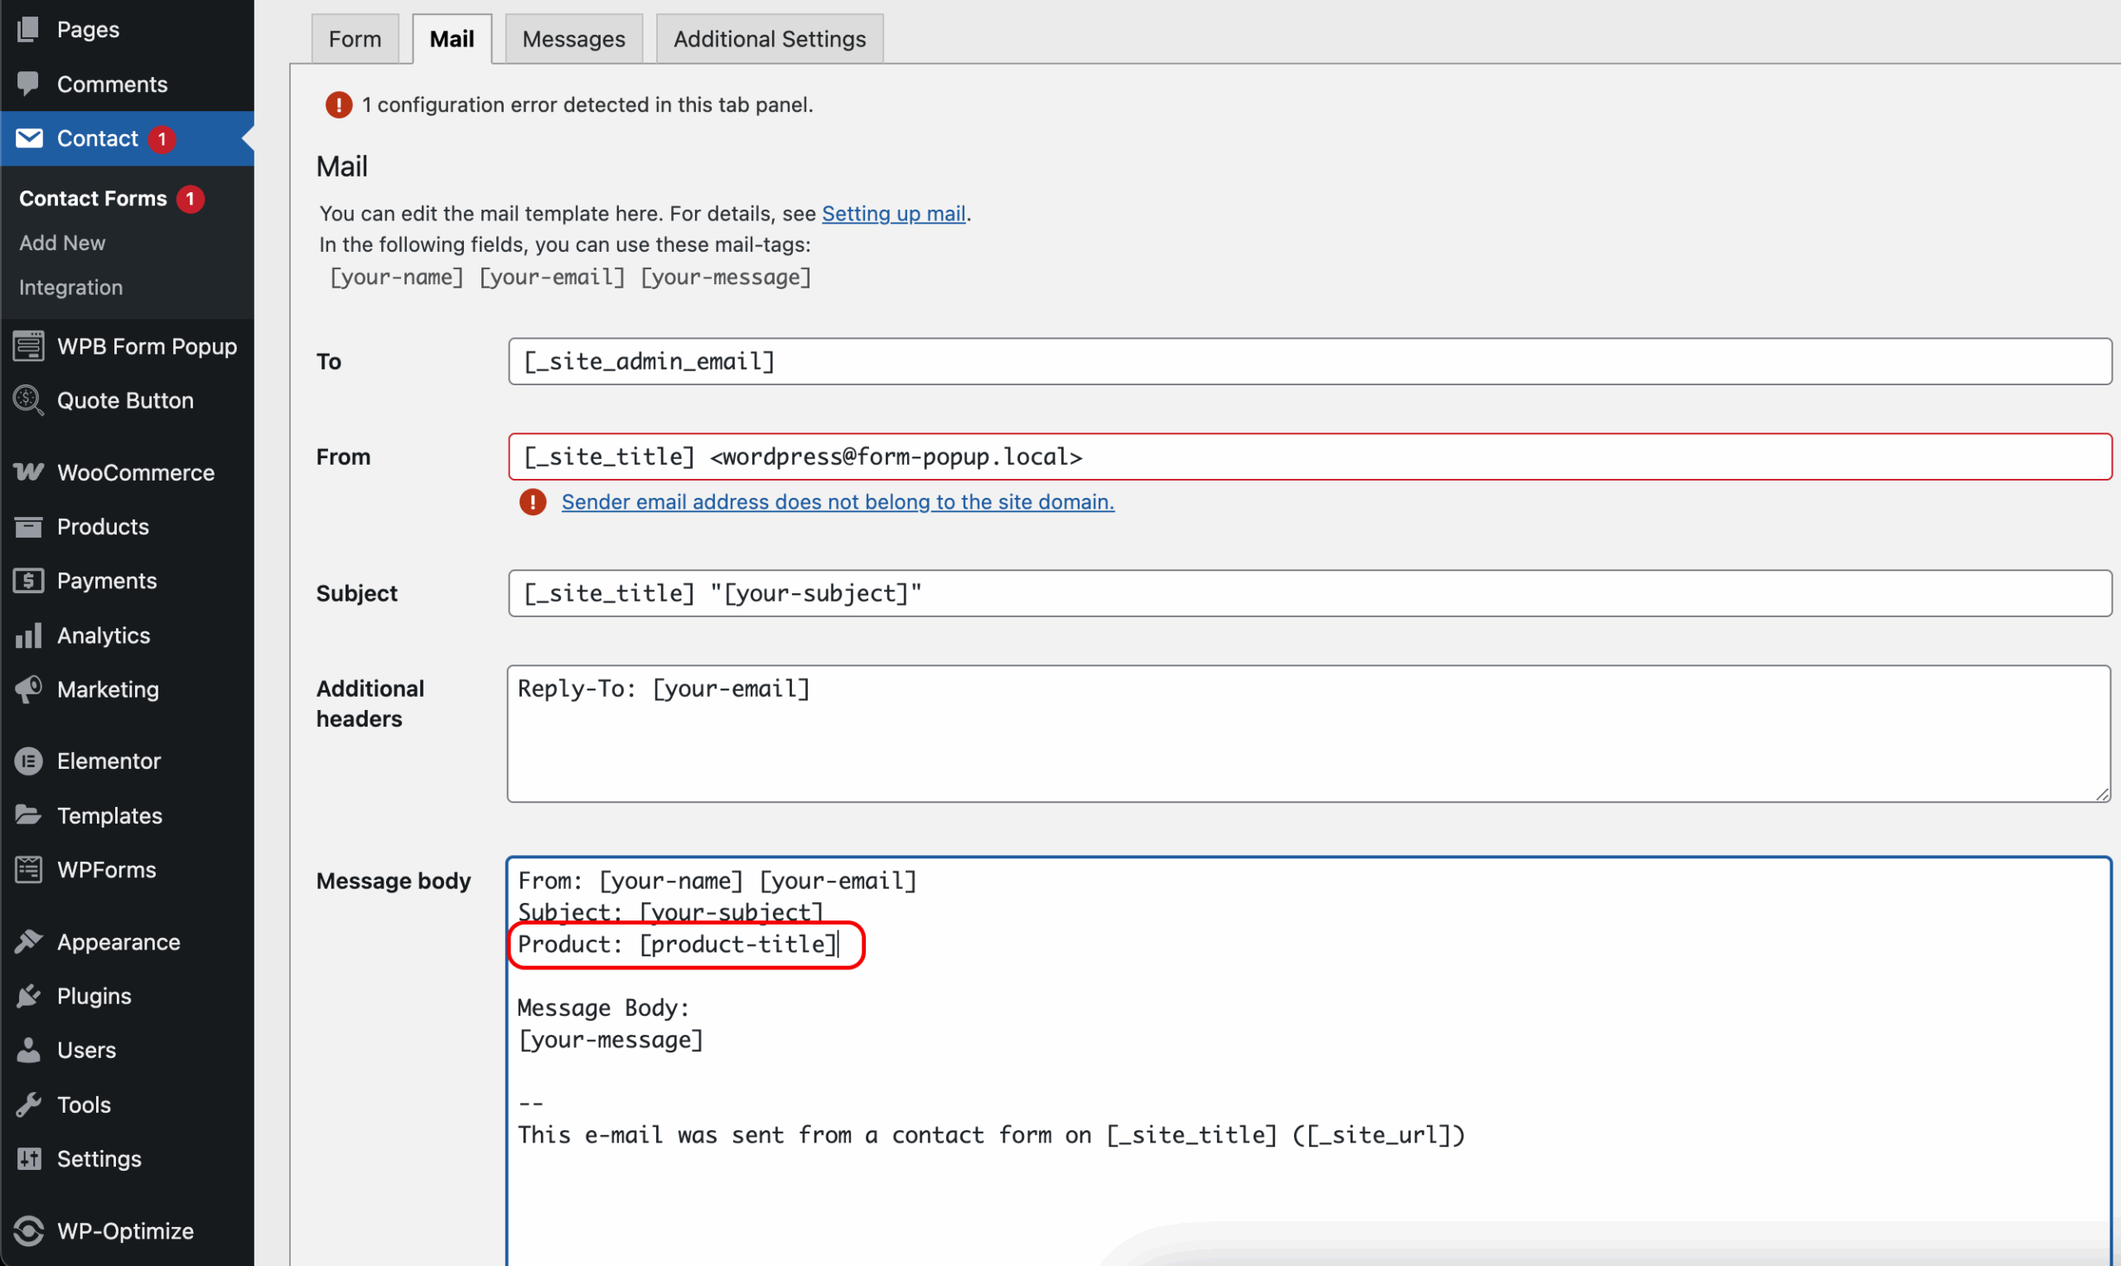Click the From field error icon
Image resolution: width=2121 pixels, height=1266 pixels.
pyautogui.click(x=533, y=501)
